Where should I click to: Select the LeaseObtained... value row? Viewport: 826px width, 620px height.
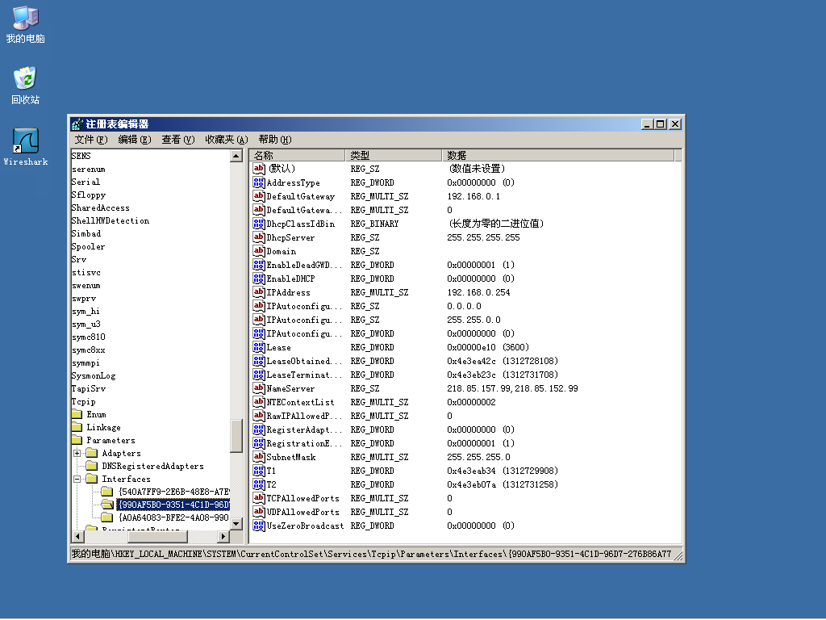click(465, 361)
